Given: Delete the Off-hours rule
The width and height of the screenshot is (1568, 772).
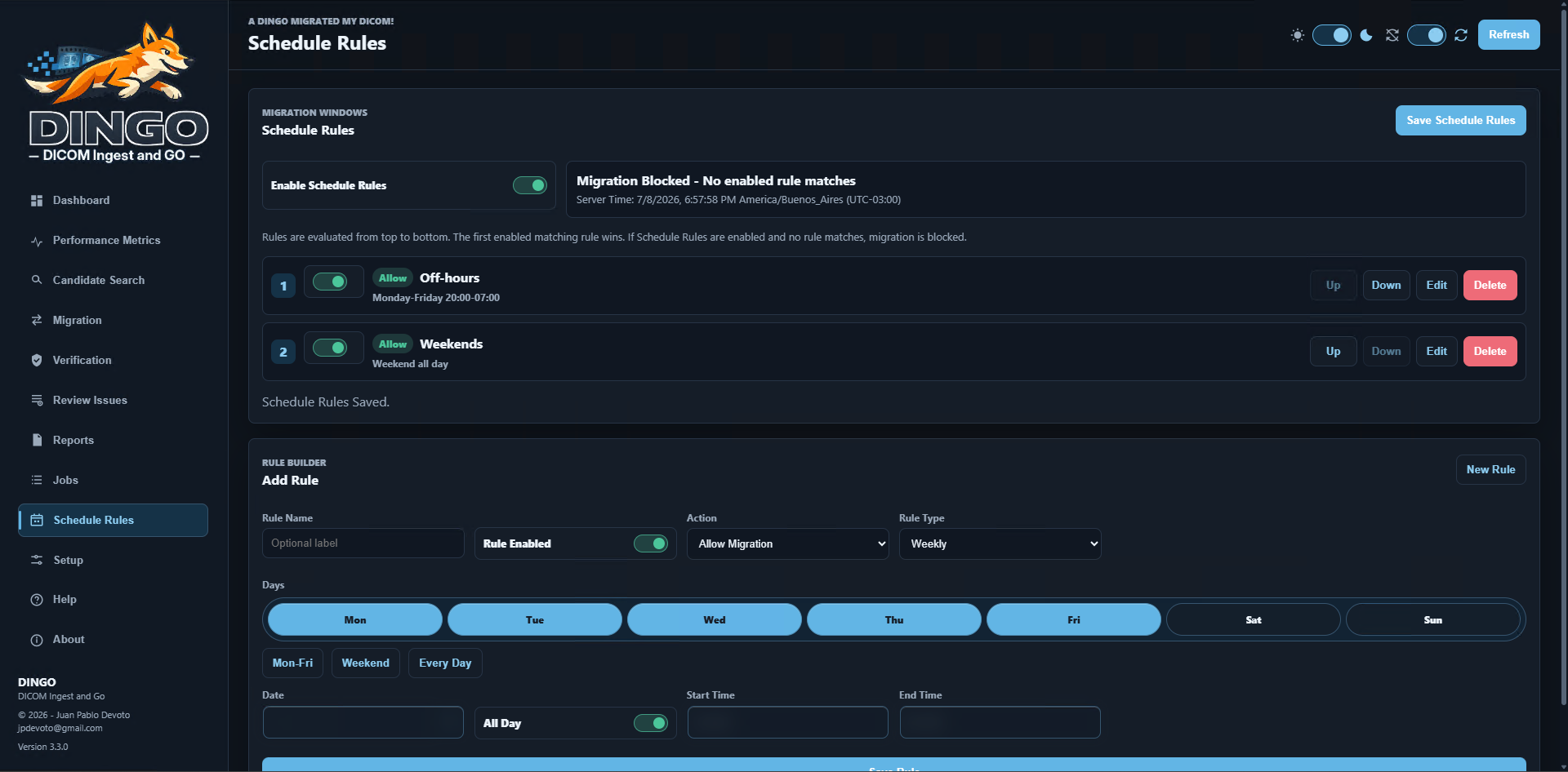Looking at the screenshot, I should pyautogui.click(x=1490, y=285).
